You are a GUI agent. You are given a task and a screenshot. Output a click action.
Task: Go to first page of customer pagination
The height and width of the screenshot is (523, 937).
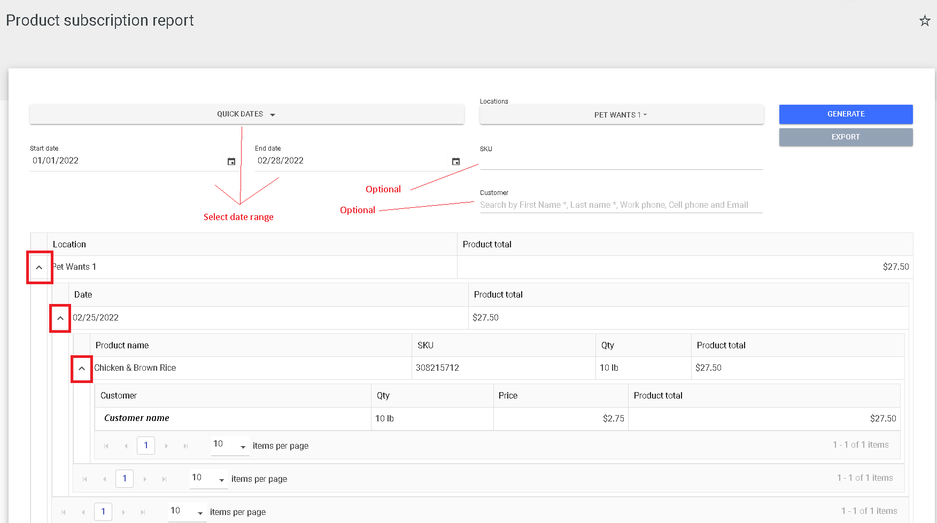click(x=106, y=445)
